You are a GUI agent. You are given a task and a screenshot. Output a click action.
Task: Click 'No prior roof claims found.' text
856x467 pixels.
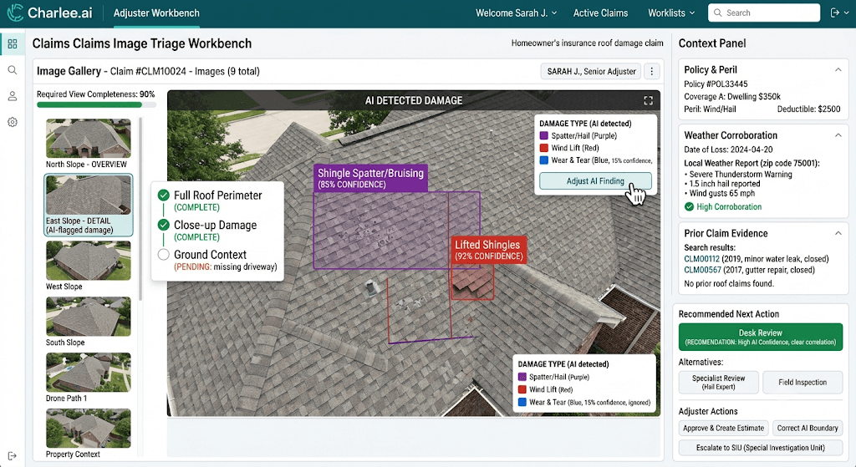(729, 284)
